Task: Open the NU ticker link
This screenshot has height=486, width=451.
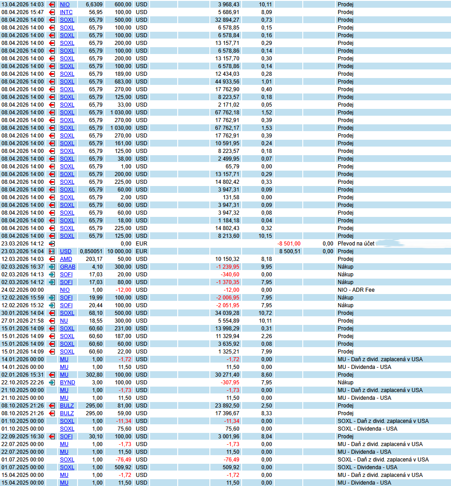Action: click(64, 321)
